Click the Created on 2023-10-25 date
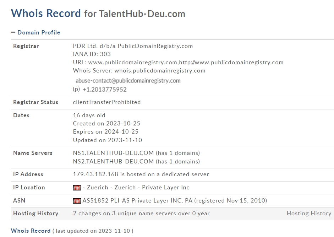 point(106,124)
